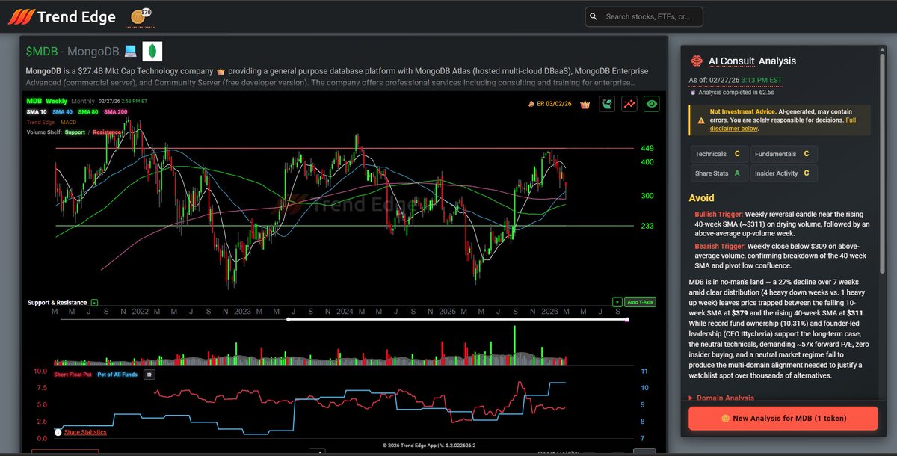Click the left handle of range slider
This screenshot has height=456, width=897.
(289, 319)
